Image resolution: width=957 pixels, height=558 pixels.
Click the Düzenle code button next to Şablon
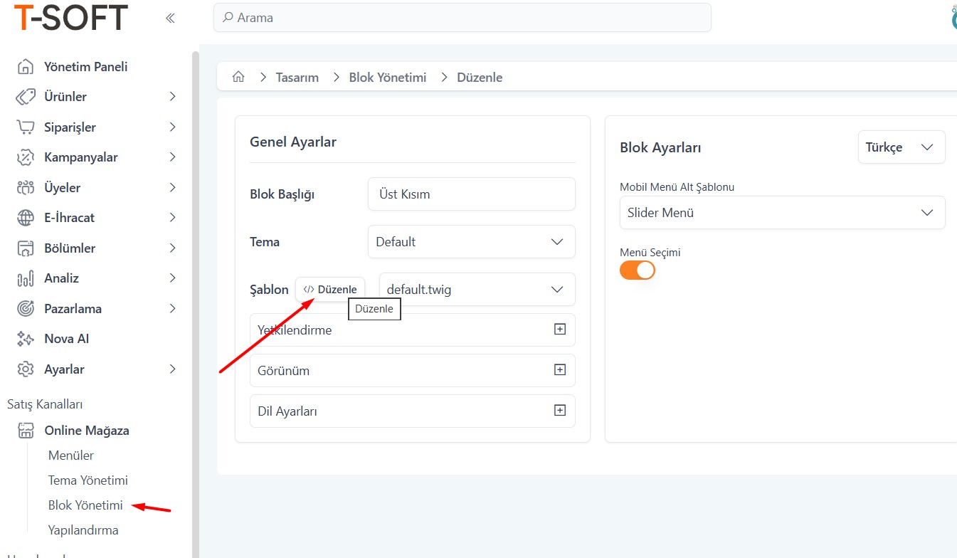[x=330, y=290]
